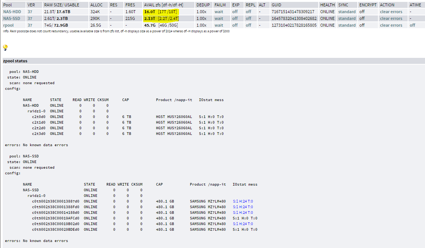This screenshot has width=425, height=248.
Task: Click clear errors for rpool
Action: 391,25
